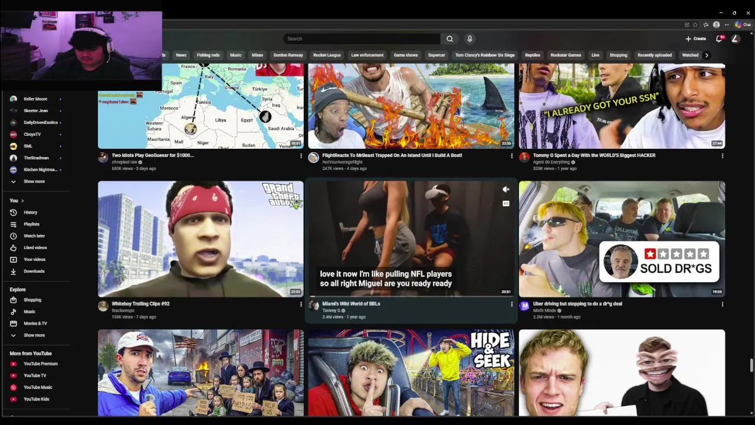Click ohnepixel raw channel name
Image resolution: width=755 pixels, height=425 pixels.
point(124,162)
